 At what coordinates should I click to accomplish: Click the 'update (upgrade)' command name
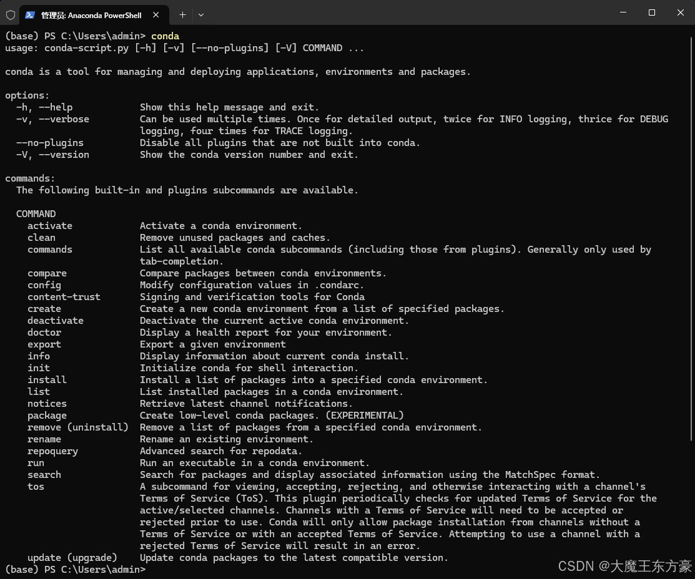72,558
